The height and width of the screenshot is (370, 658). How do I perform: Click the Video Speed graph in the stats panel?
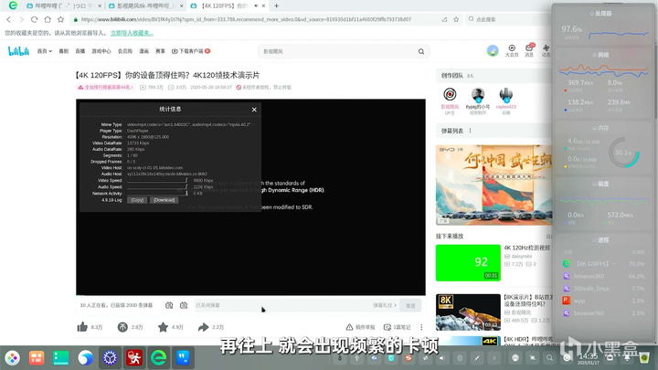tap(157, 180)
